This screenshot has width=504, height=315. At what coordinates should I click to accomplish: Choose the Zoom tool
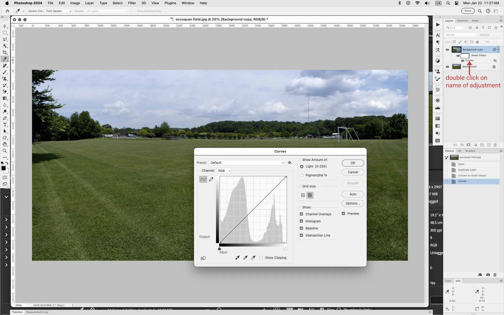click(5, 151)
